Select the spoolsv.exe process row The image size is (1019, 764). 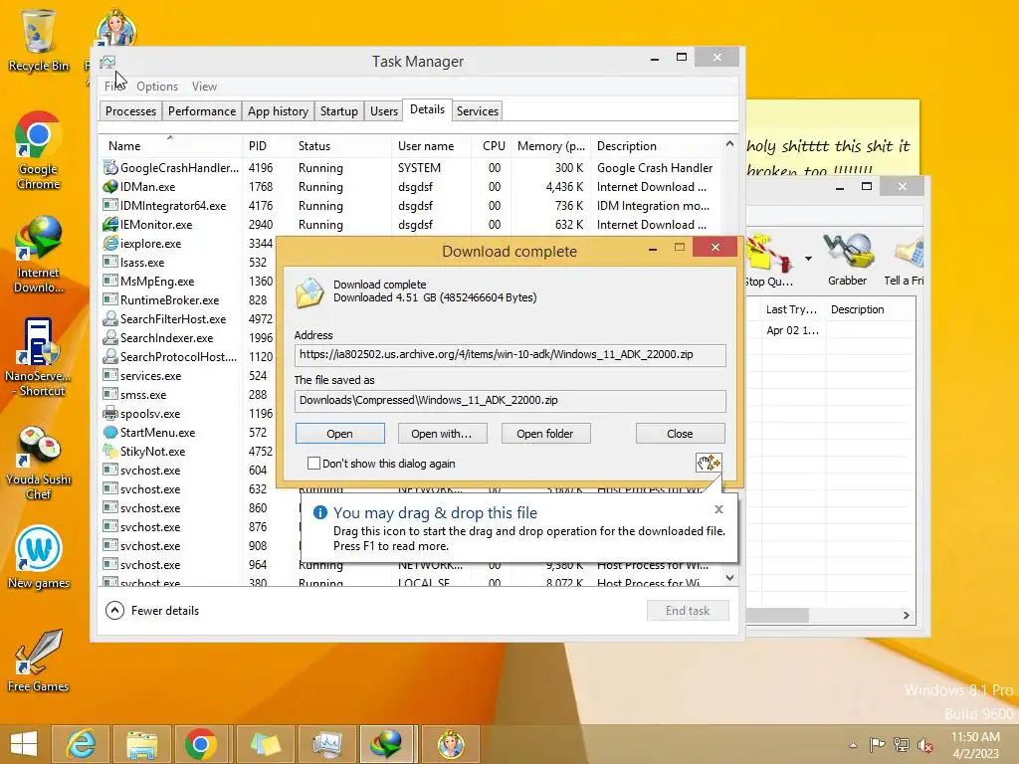[188, 414]
